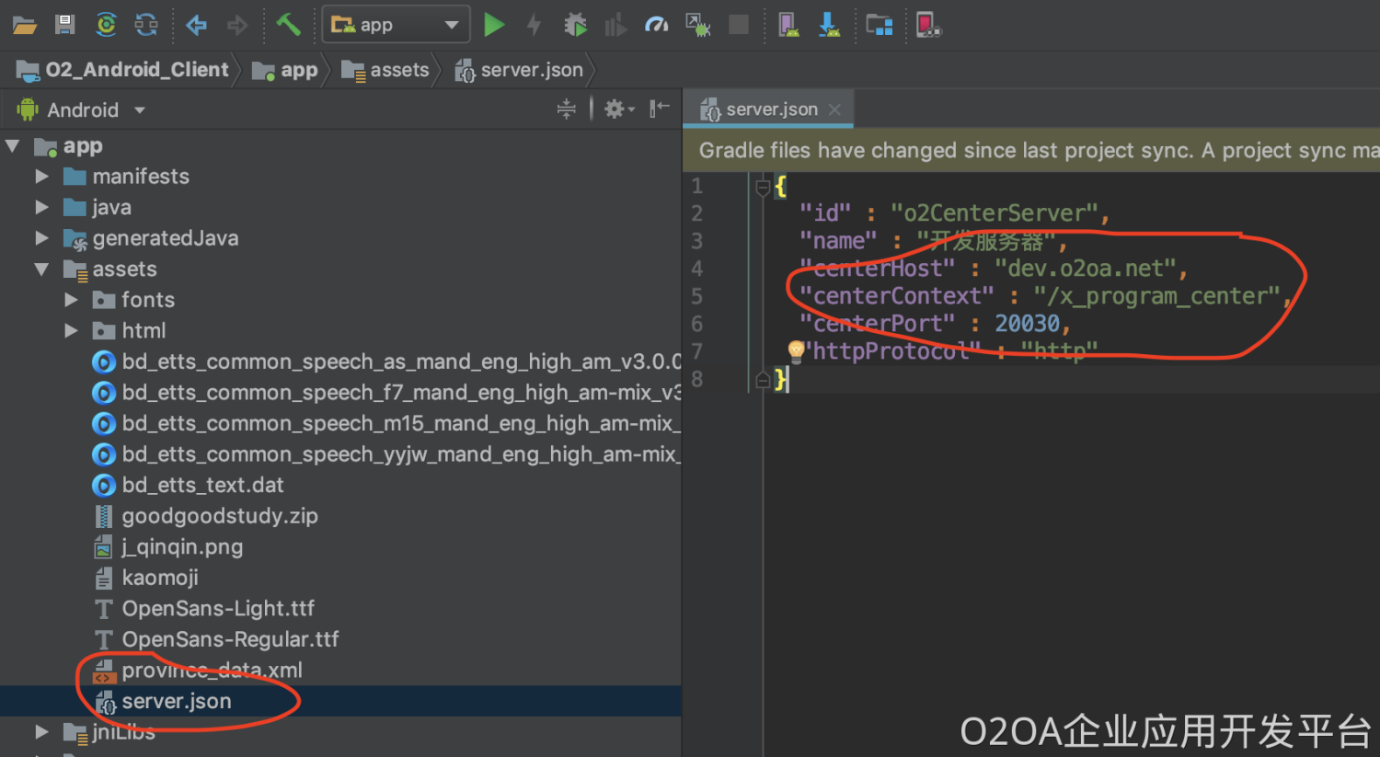The image size is (1380, 757).
Task: Collapse the assets folder
Action: click(41, 270)
